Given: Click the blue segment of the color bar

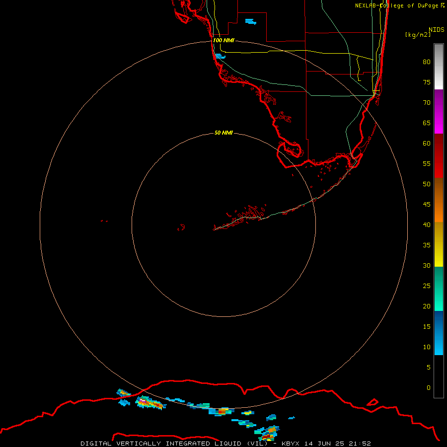Looking at the screenshot, I should pos(439,333).
